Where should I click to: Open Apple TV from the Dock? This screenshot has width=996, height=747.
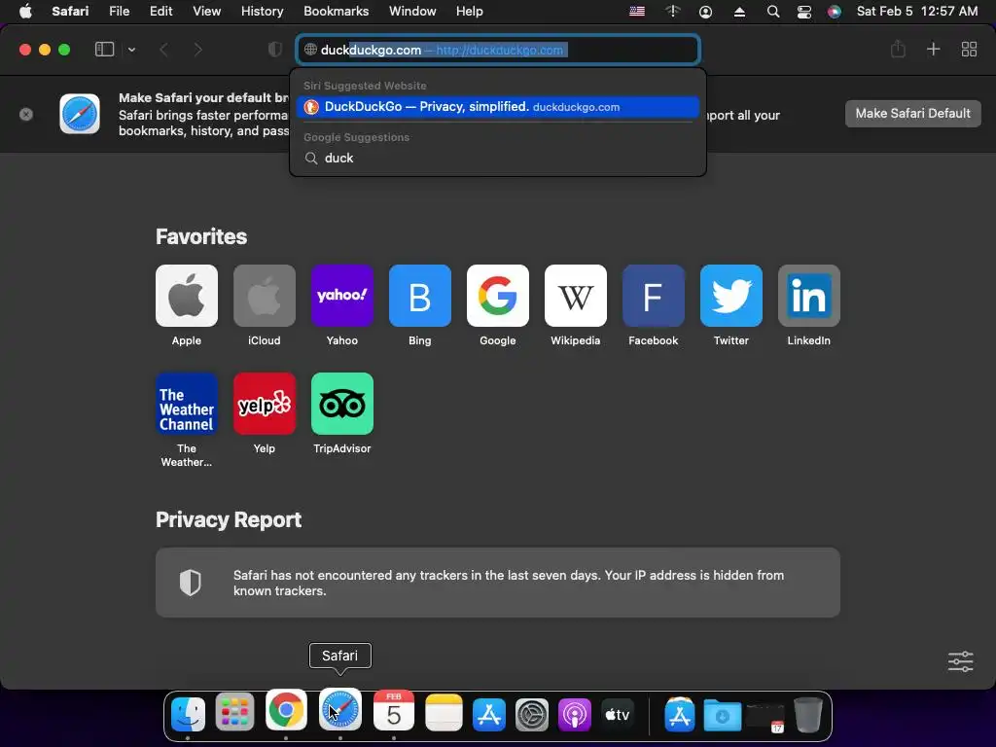click(x=618, y=715)
